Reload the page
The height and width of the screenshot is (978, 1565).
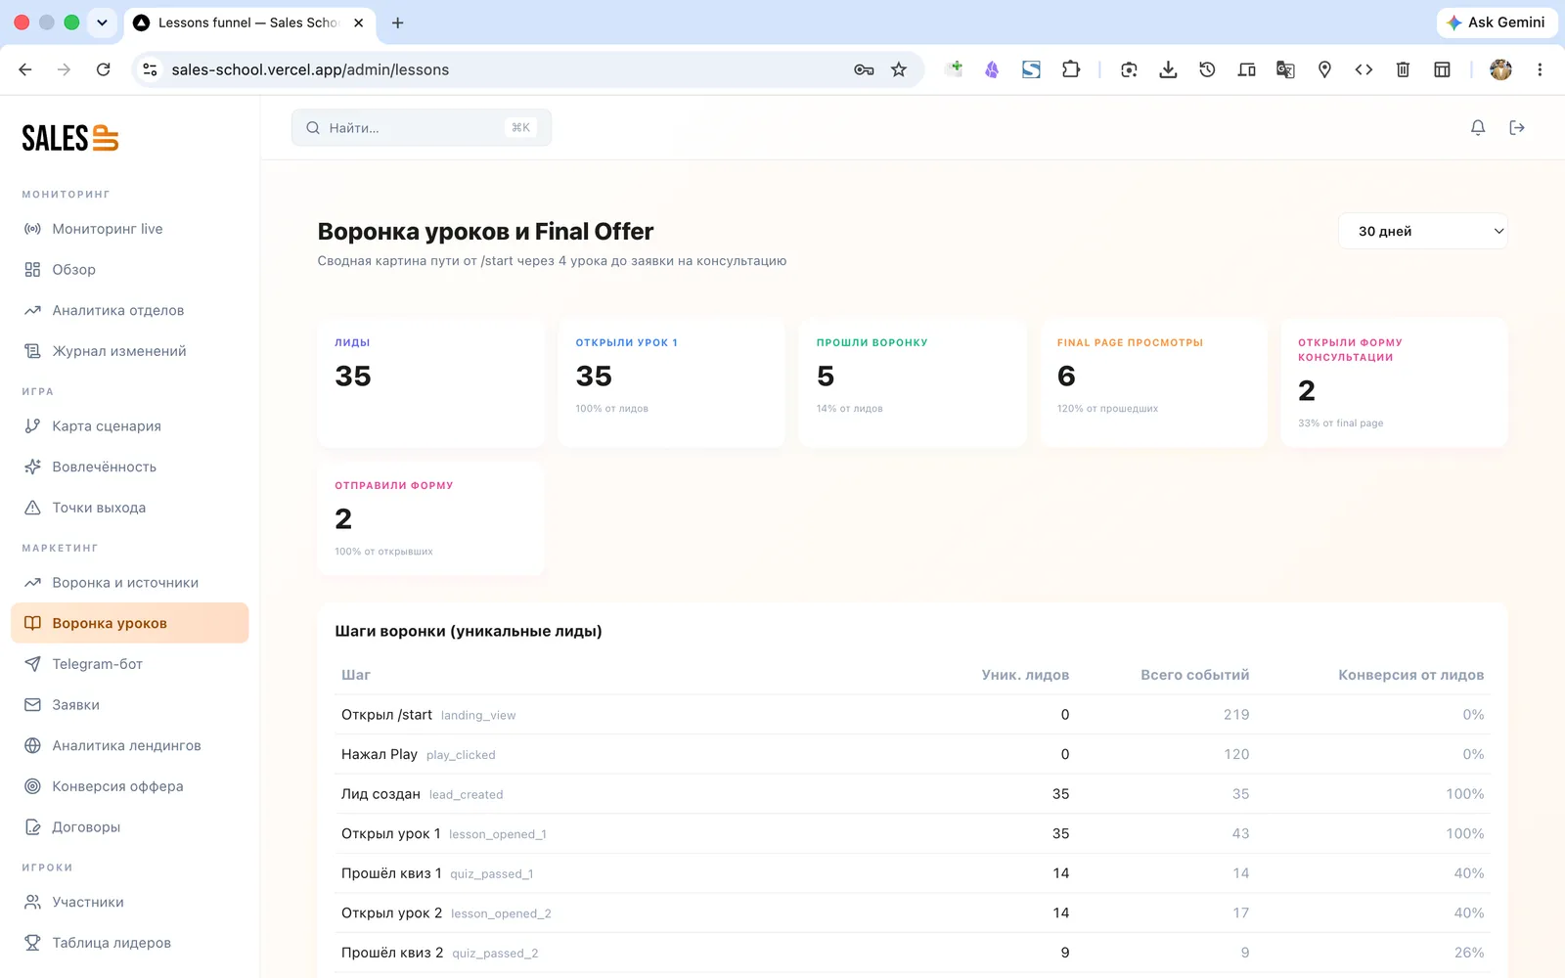tap(103, 69)
